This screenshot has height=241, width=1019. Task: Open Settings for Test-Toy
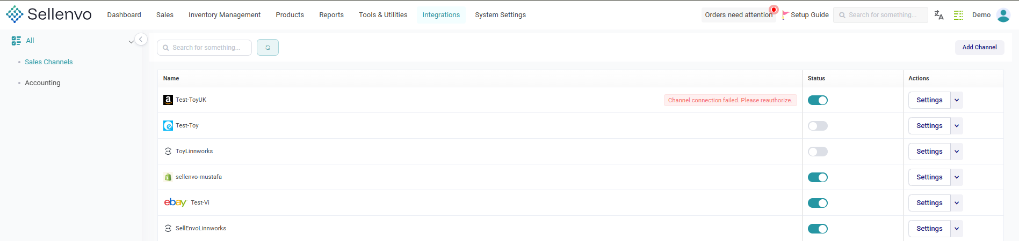pyautogui.click(x=929, y=126)
